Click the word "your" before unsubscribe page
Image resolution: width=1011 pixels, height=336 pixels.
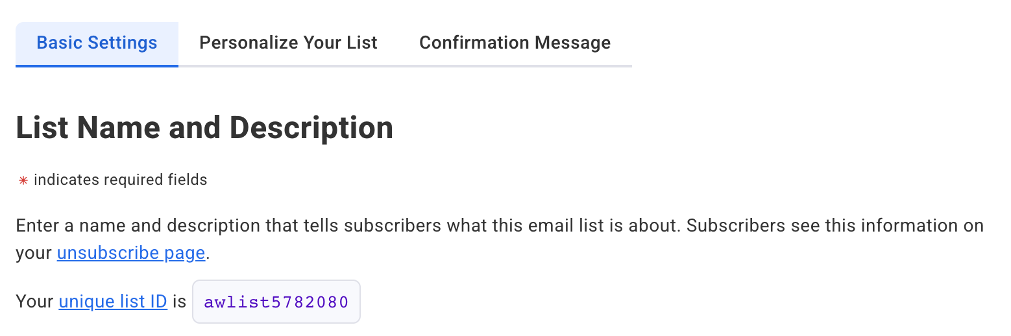click(34, 253)
